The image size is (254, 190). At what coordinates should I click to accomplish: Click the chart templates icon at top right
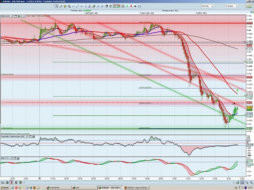(x=248, y=6)
